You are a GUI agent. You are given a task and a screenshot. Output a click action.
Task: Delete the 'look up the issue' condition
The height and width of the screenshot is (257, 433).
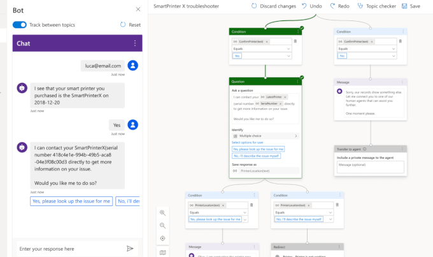252,205
